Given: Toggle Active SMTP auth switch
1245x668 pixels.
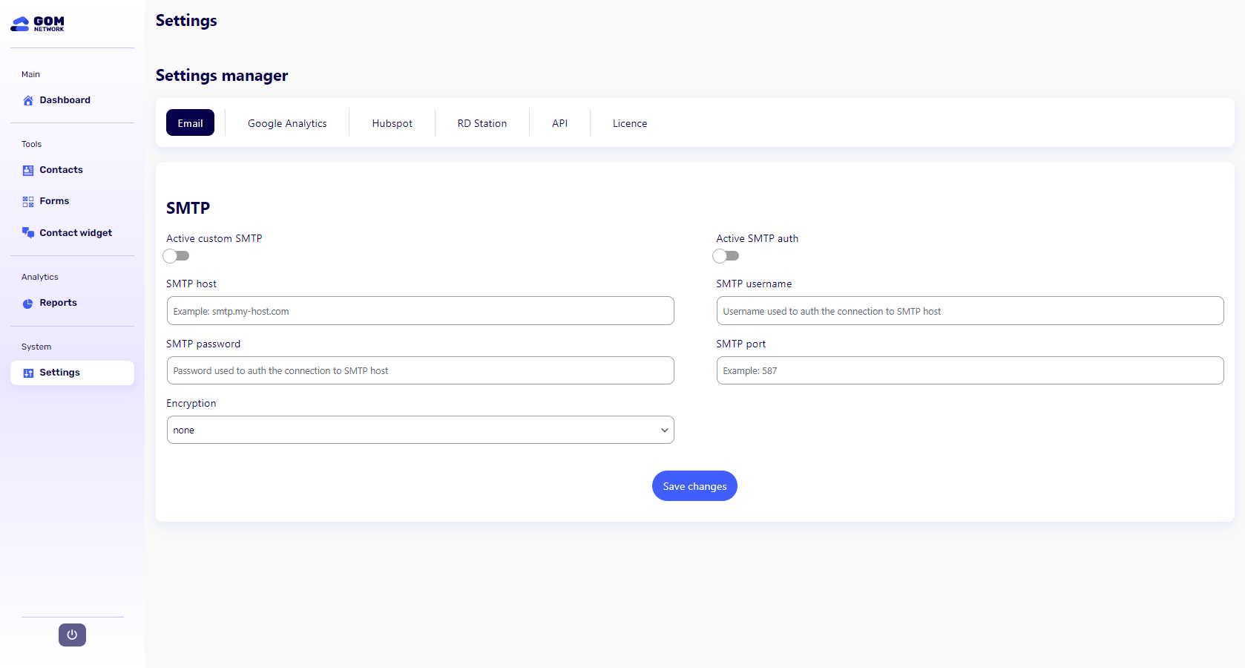Looking at the screenshot, I should click(x=726, y=256).
